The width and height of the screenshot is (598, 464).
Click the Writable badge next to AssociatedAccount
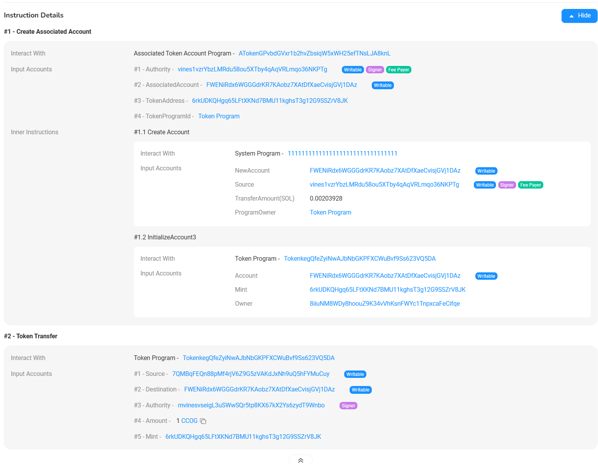tap(383, 85)
